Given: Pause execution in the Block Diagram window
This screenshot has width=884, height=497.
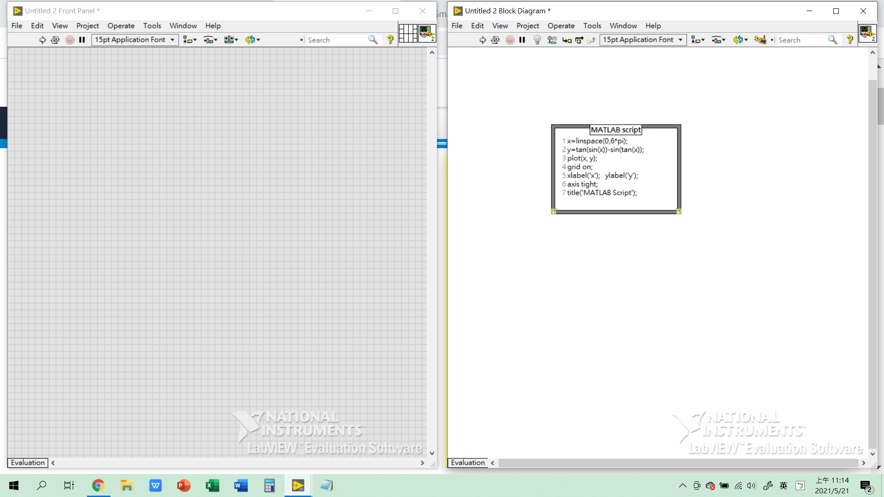Looking at the screenshot, I should [522, 40].
